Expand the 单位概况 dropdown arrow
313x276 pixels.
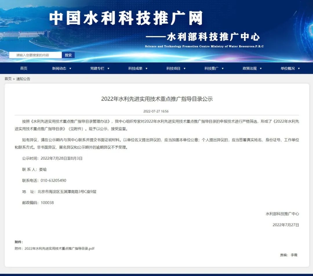tap(299, 69)
